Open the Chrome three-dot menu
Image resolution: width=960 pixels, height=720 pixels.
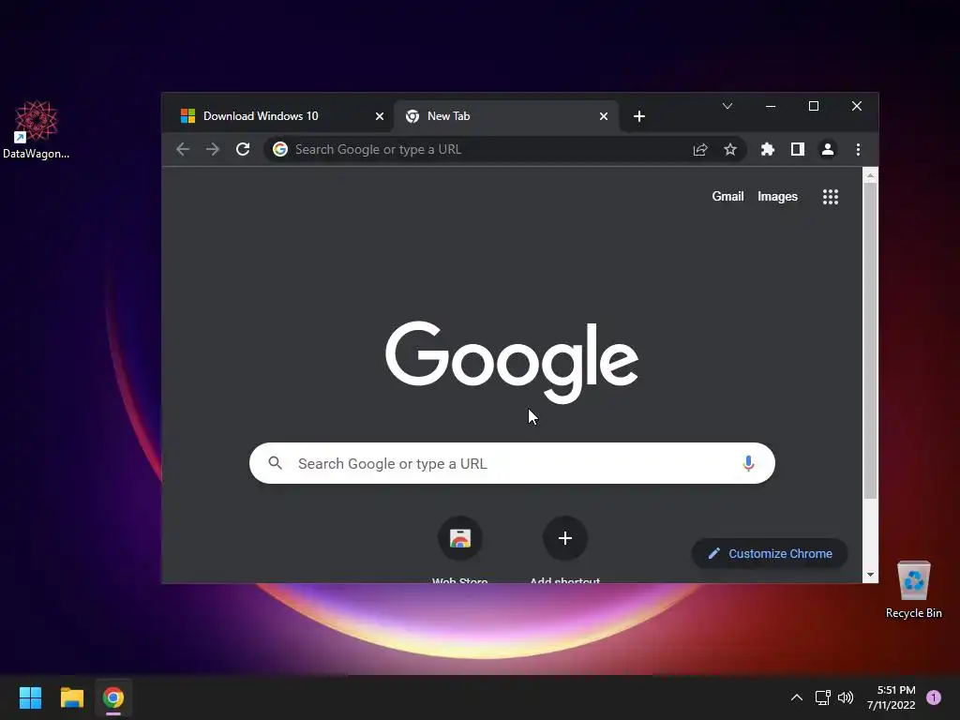tap(858, 149)
